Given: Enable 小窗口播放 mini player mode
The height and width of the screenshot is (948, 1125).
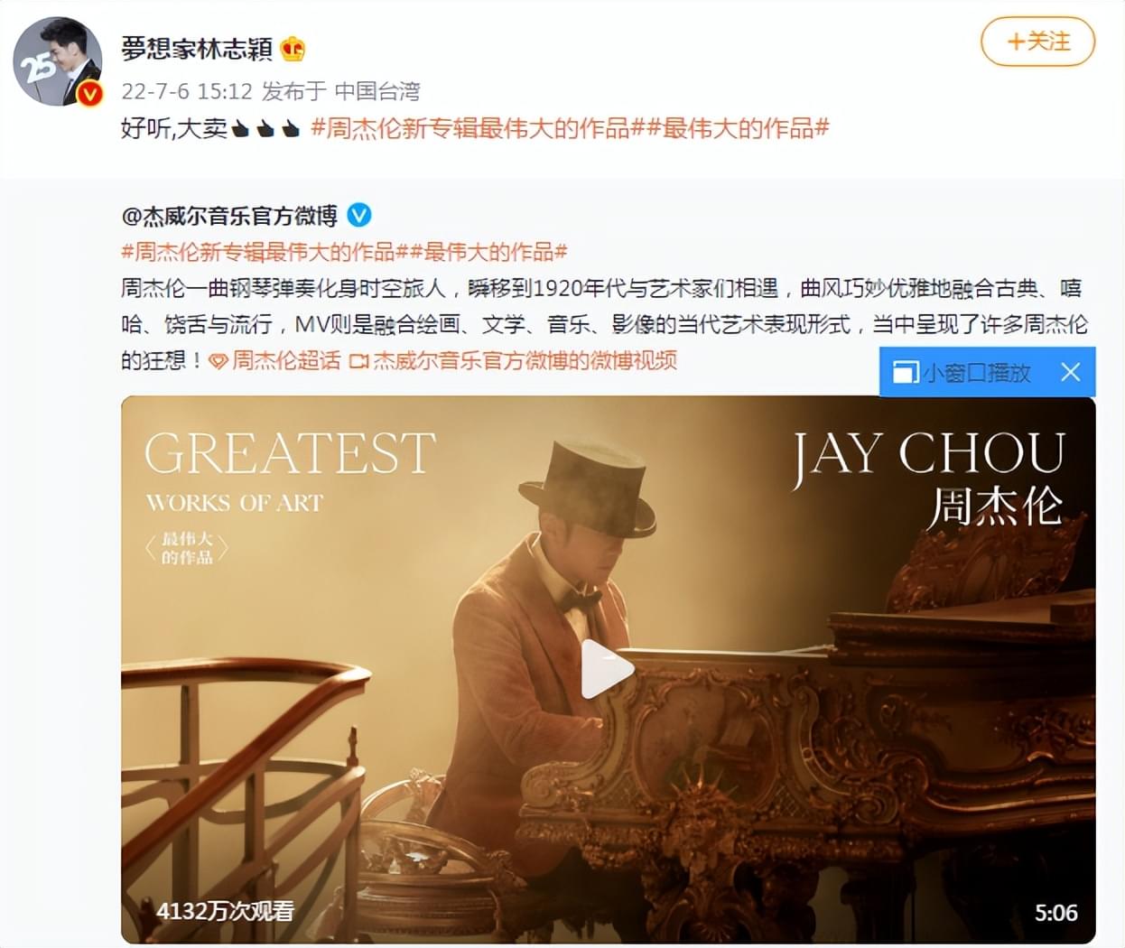Looking at the screenshot, I should click(x=976, y=372).
